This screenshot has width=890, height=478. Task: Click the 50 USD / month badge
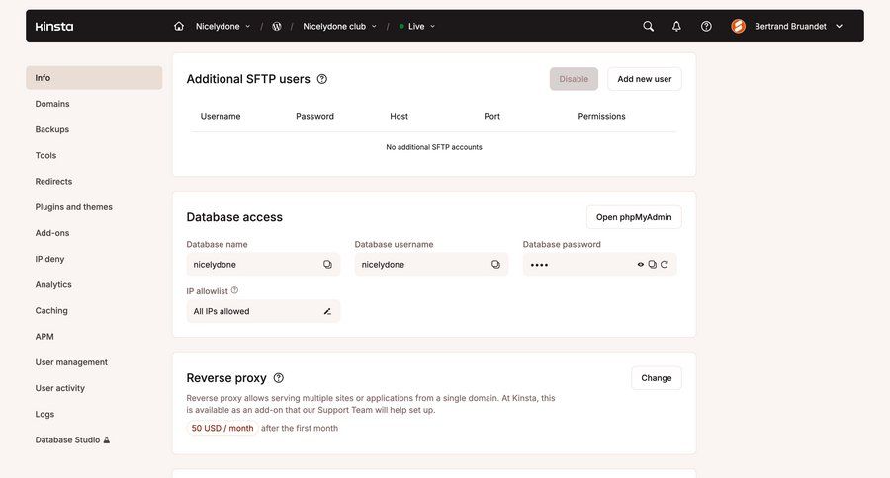coord(222,428)
